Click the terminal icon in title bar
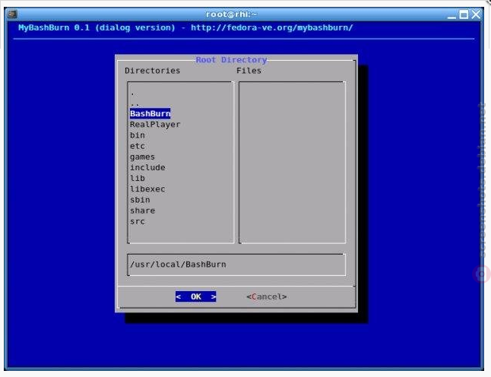The height and width of the screenshot is (377, 491). 12,14
